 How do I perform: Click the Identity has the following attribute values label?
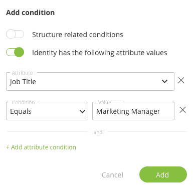[x=100, y=53]
